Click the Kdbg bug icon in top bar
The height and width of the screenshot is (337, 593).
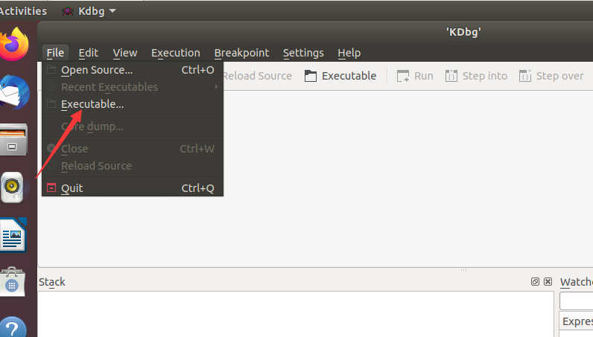pos(68,11)
